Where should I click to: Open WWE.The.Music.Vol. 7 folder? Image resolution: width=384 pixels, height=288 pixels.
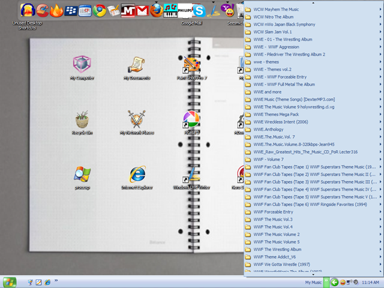[x=313, y=137]
